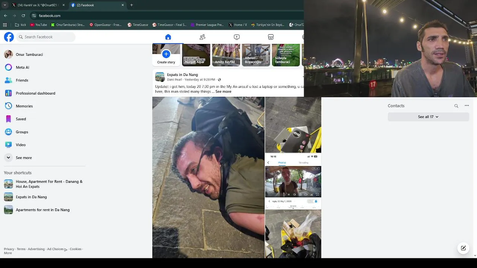
Task: Open the Nurşah Alpar story
Action: click(196, 55)
